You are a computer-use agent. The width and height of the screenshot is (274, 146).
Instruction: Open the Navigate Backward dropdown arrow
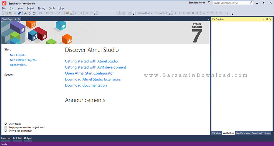point(44,13)
